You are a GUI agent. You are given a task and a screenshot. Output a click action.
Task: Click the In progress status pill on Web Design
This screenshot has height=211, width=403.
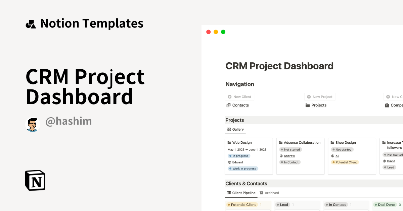239,156
